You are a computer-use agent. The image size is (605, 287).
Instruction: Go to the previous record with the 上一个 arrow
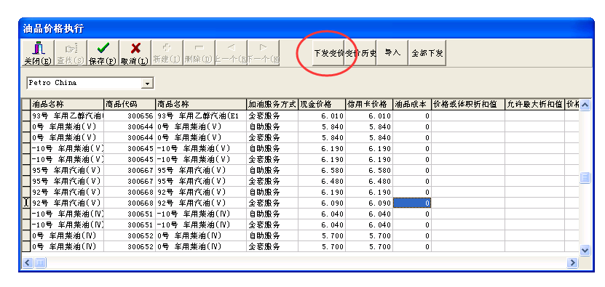click(x=231, y=53)
